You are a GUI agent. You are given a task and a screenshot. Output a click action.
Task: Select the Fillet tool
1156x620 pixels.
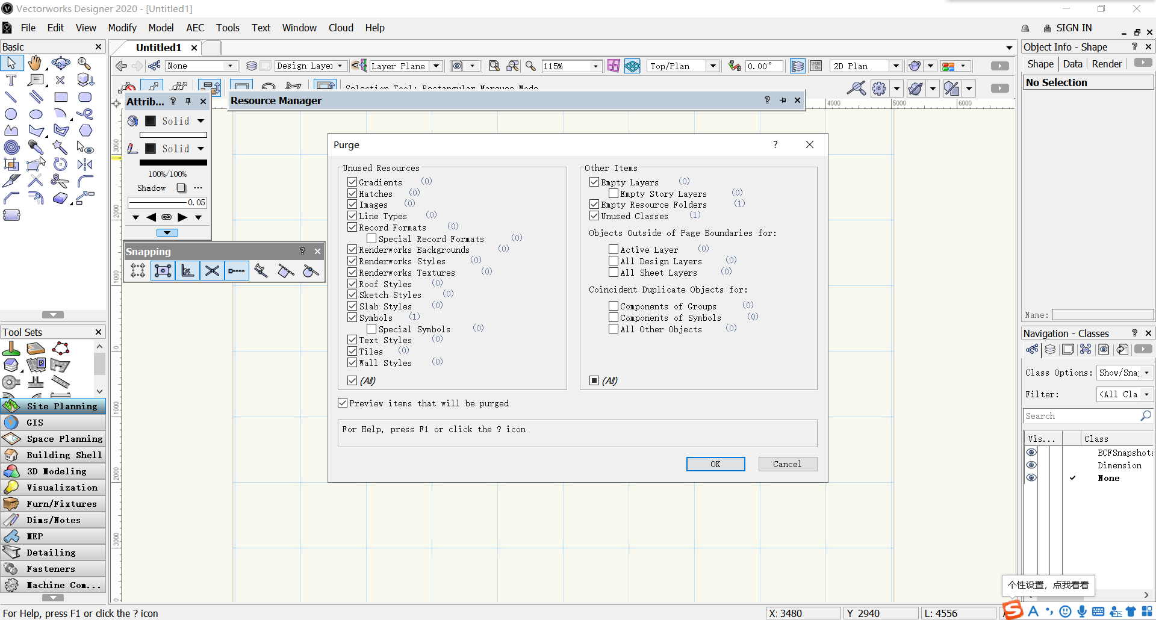coord(85,180)
